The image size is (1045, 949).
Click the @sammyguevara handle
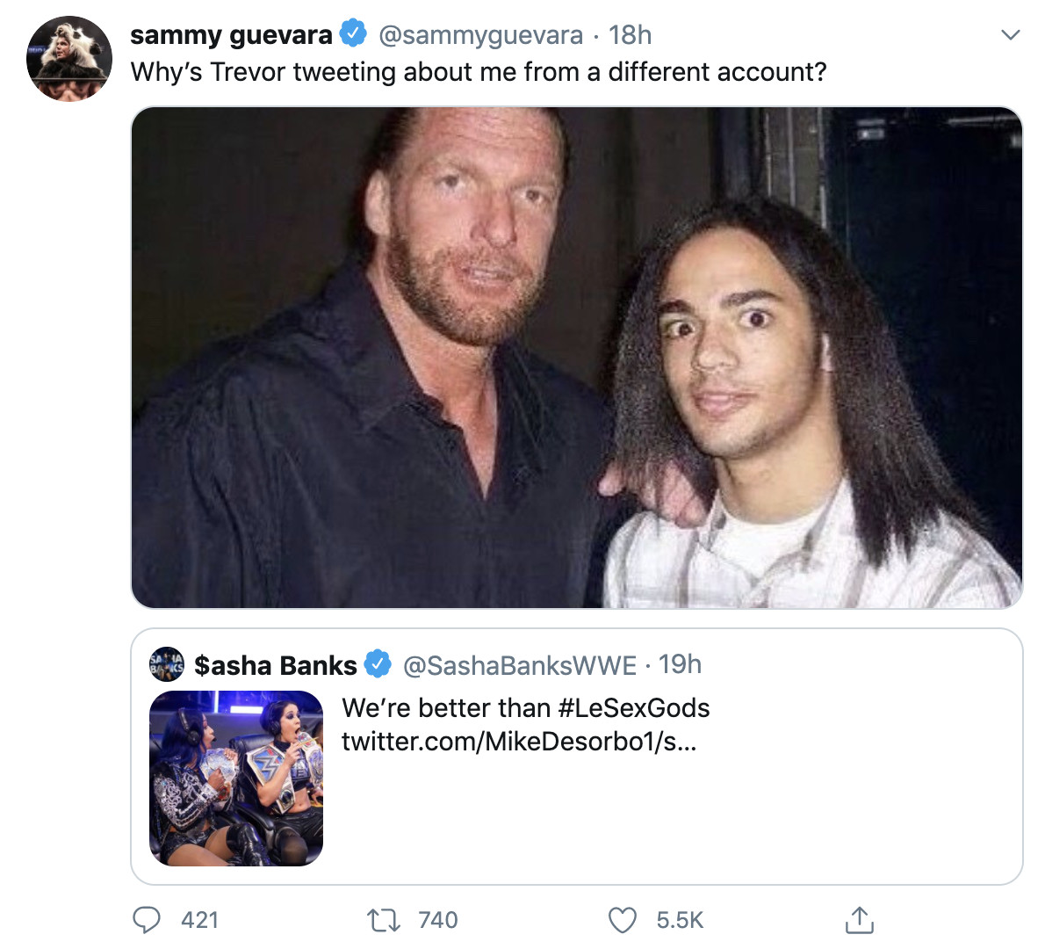coord(480,35)
